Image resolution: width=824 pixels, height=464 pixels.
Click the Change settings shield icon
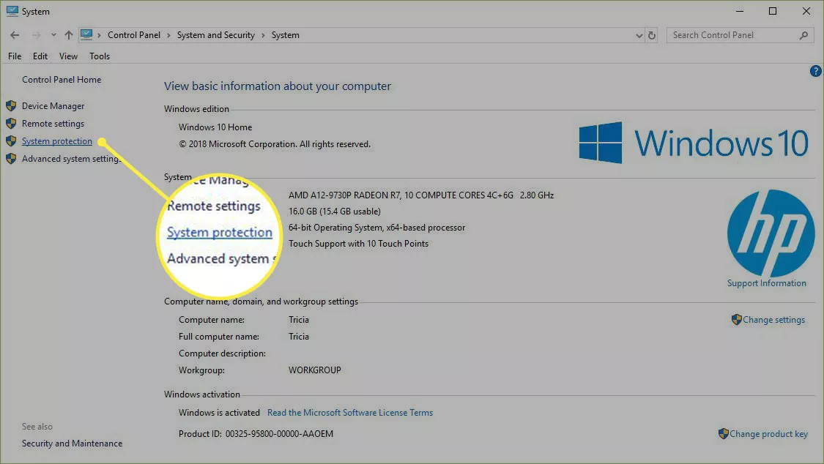click(737, 320)
